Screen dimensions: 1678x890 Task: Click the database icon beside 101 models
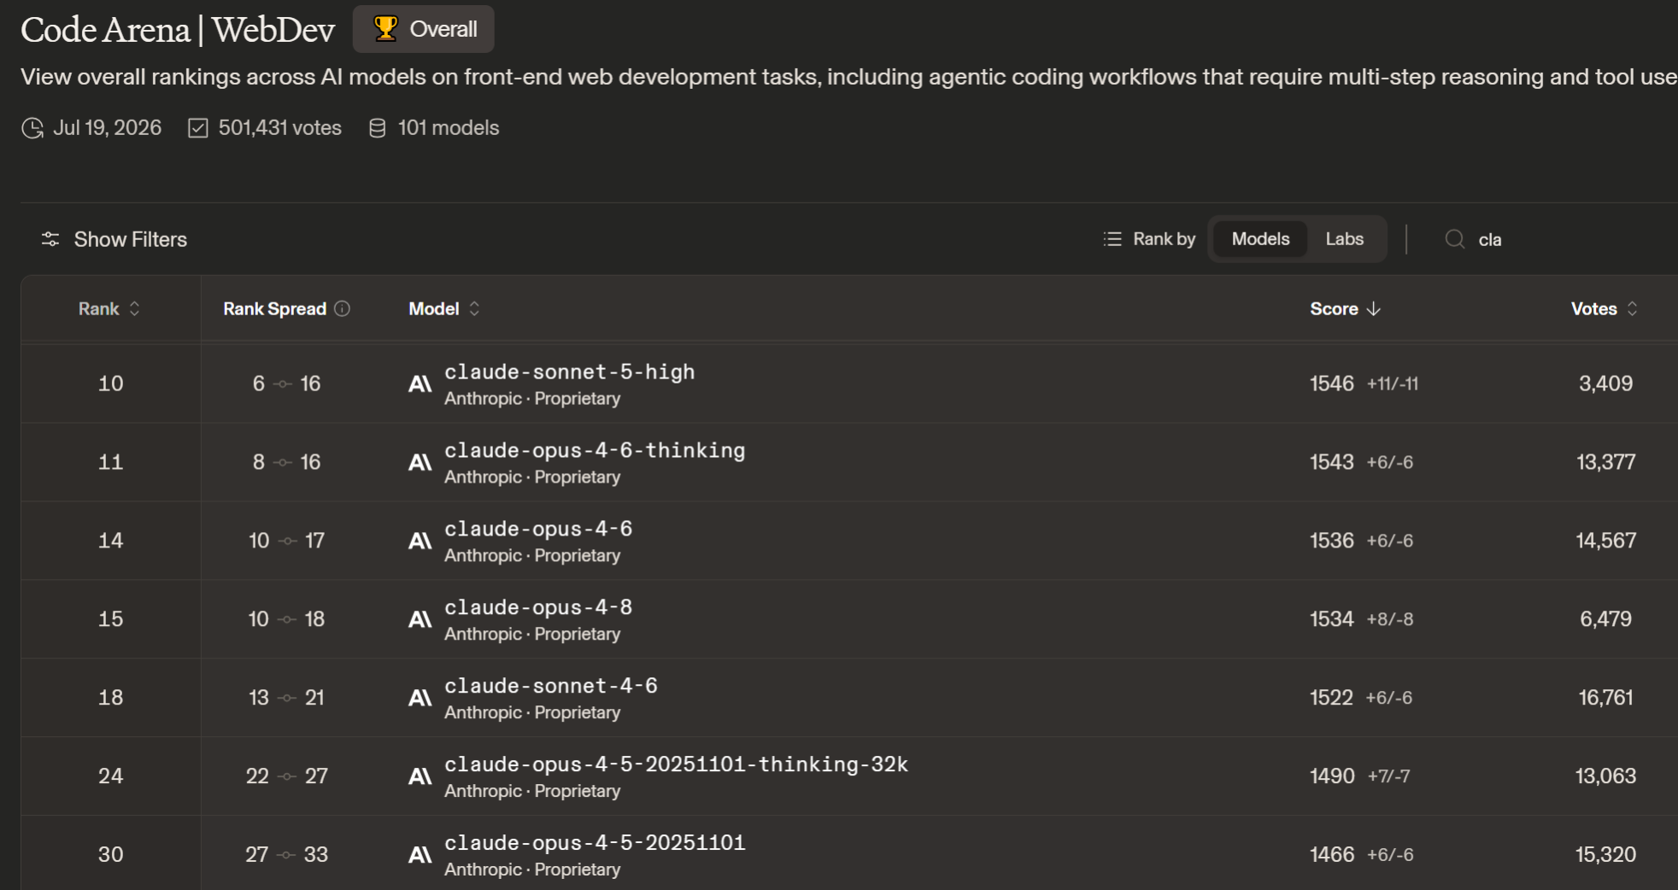click(x=377, y=128)
